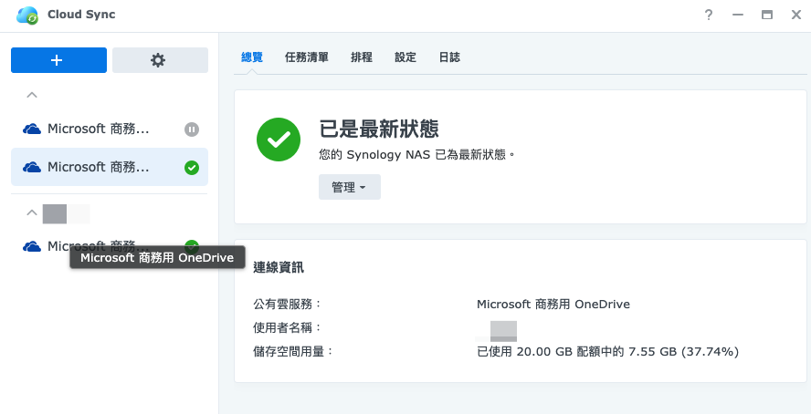Select the 總覽 tab

click(x=252, y=57)
